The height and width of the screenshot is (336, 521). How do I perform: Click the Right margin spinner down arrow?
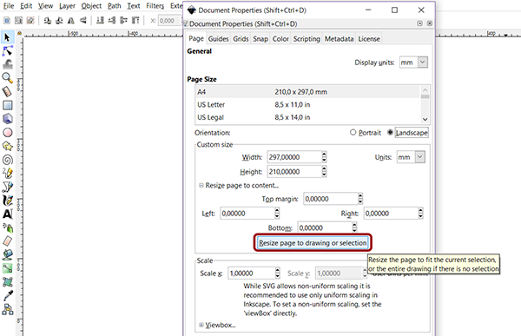pos(420,216)
